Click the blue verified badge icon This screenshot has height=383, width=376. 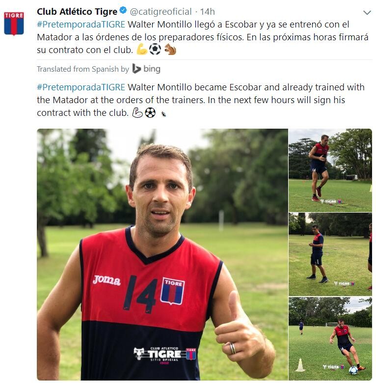[123, 10]
